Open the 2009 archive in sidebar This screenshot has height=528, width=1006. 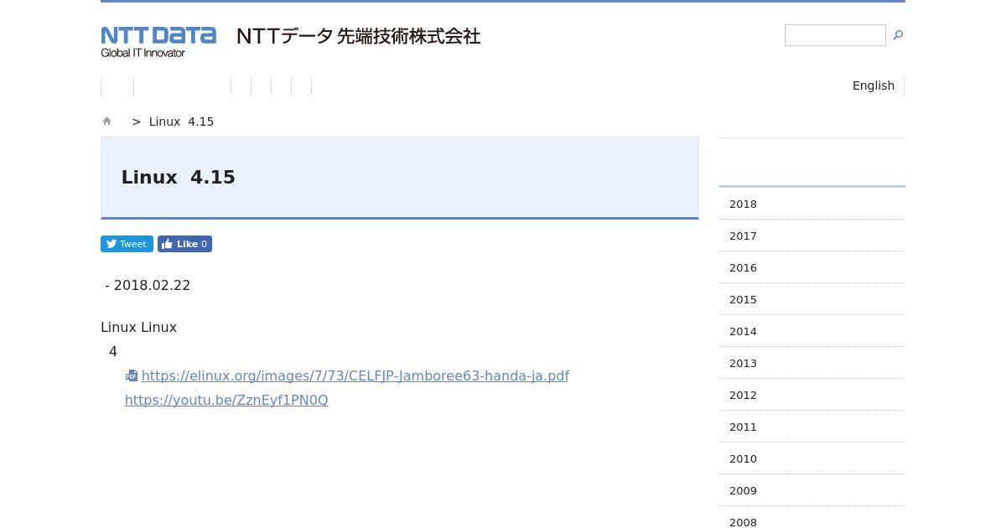[812, 490]
